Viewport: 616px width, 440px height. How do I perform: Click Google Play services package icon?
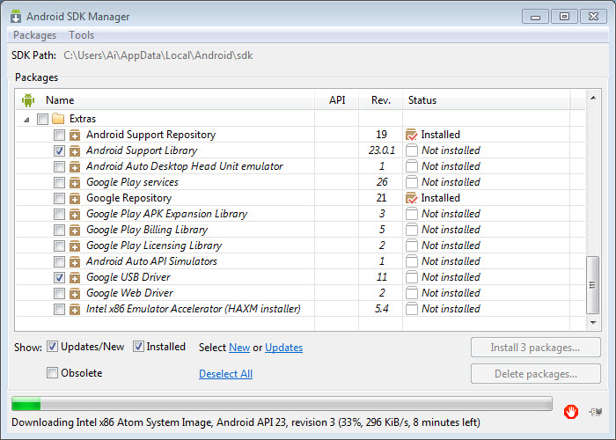[75, 182]
